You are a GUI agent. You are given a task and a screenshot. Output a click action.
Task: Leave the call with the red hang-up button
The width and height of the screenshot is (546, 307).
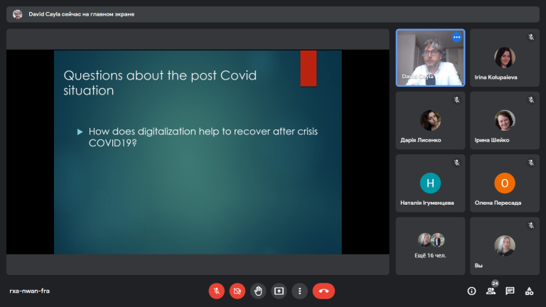[323, 291]
